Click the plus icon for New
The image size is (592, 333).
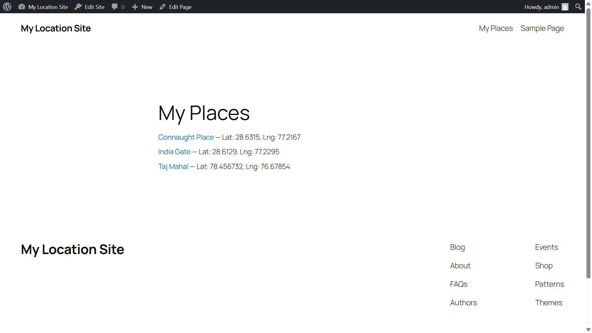135,7
